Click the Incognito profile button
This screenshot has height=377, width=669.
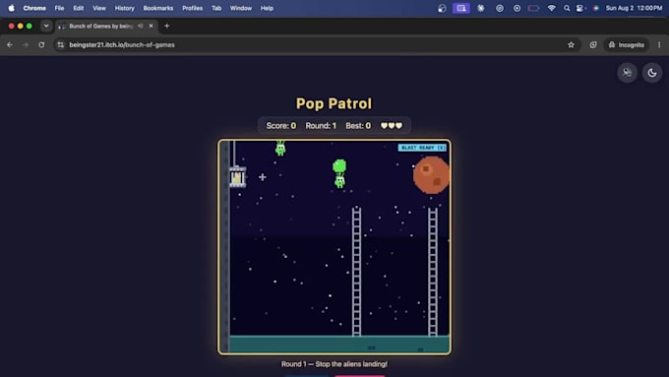(627, 45)
